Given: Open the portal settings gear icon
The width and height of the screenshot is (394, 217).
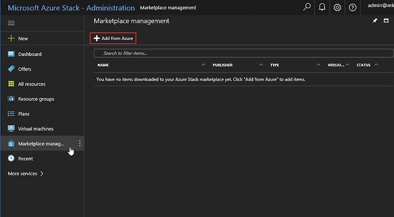Looking at the screenshot, I should tap(337, 8).
